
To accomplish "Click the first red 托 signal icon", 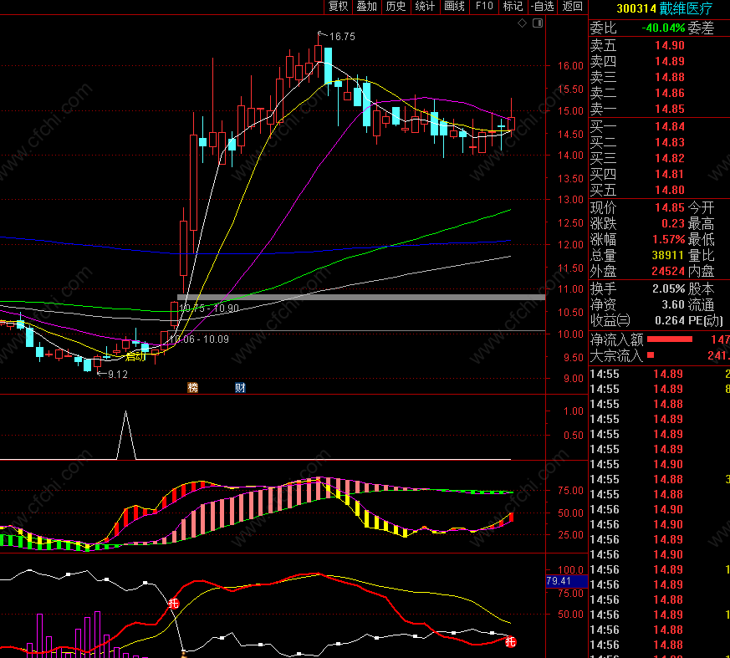I will [x=174, y=604].
